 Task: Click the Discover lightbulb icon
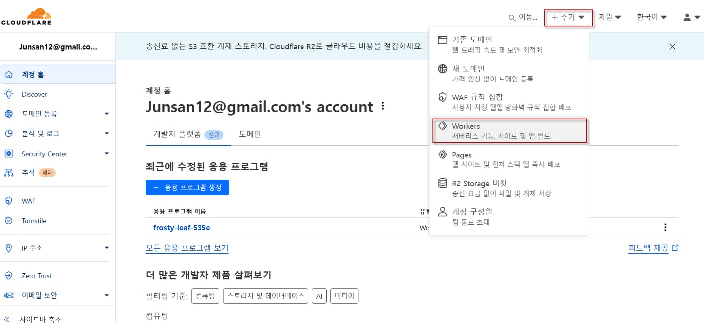[8, 94]
